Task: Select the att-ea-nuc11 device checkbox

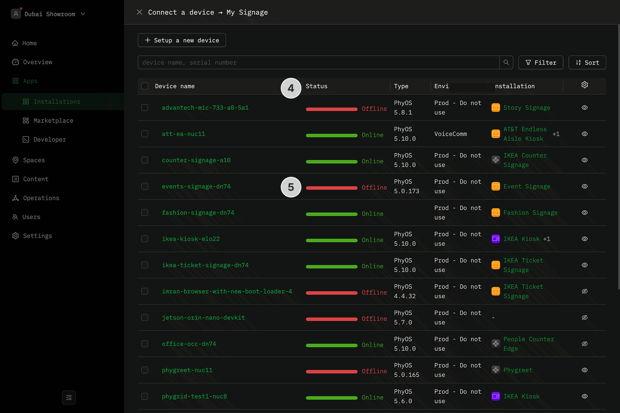Action: point(145,134)
